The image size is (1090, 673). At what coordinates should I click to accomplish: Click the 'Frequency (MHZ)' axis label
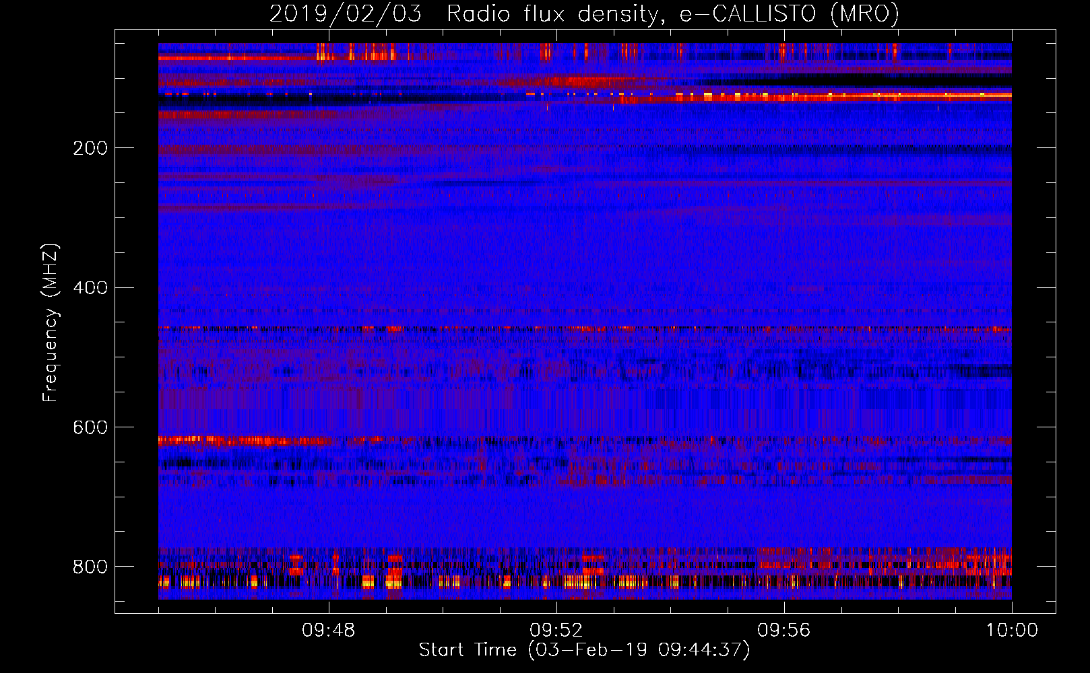coord(51,322)
